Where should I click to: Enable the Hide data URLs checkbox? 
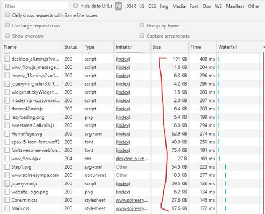click(x=75, y=6)
